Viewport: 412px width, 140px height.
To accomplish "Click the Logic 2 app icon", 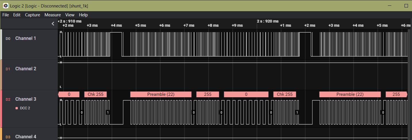I will 5,6.
